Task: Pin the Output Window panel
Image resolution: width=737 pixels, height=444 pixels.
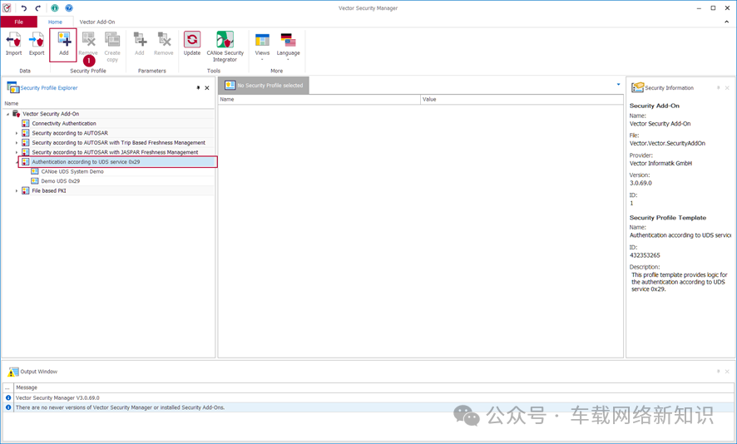Action: pos(718,371)
